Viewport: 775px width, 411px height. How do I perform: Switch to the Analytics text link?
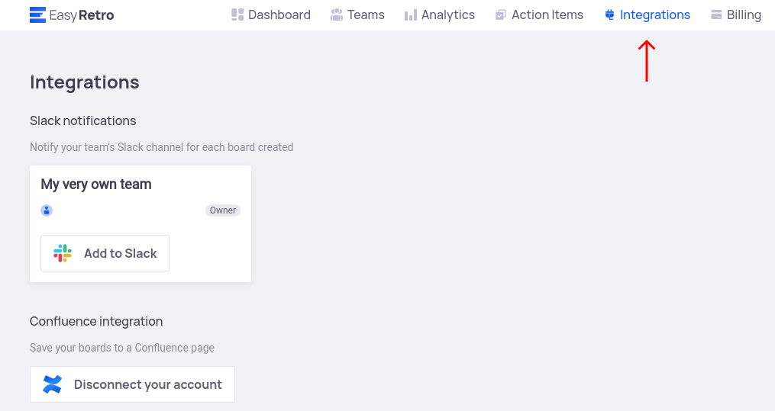pyautogui.click(x=448, y=14)
